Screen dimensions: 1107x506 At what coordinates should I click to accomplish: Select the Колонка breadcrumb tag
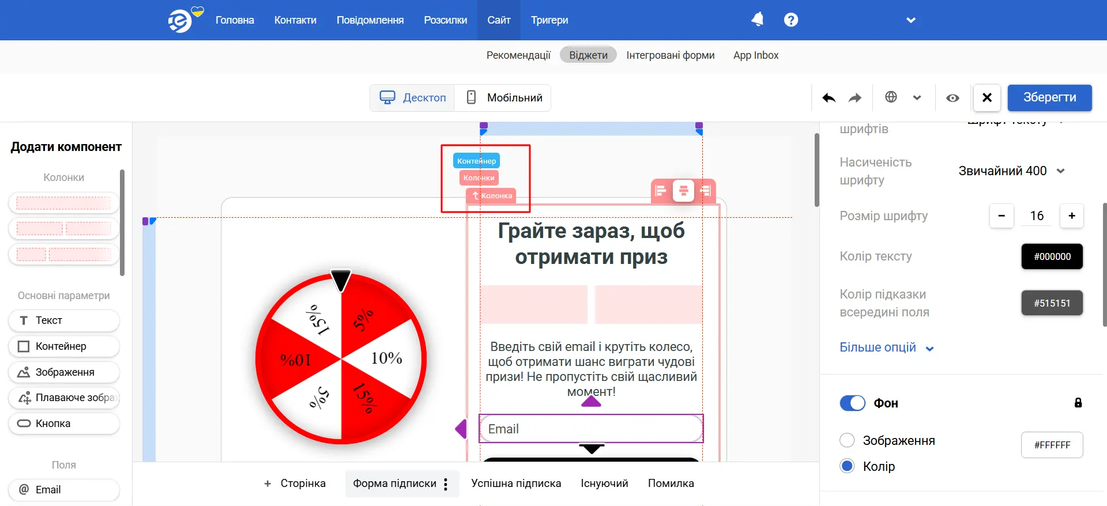(492, 196)
